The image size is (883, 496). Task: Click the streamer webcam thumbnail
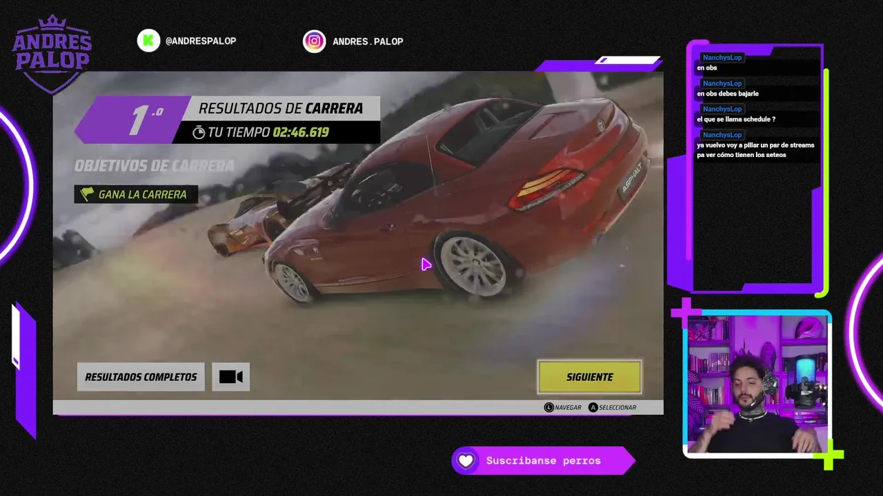pos(757,384)
